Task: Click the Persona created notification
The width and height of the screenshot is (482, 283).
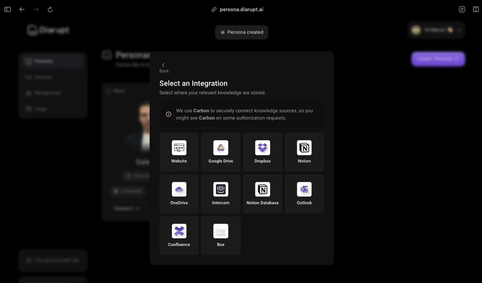Action: (x=242, y=32)
